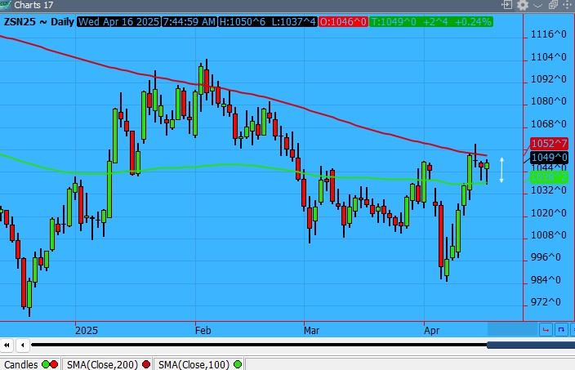Click the green 1038^2 SMA price marker

[549, 177]
